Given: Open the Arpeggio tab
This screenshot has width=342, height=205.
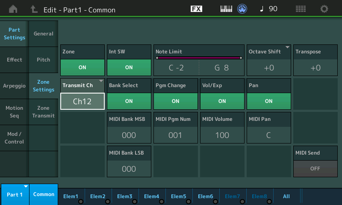Looking at the screenshot, I should coord(15,86).
